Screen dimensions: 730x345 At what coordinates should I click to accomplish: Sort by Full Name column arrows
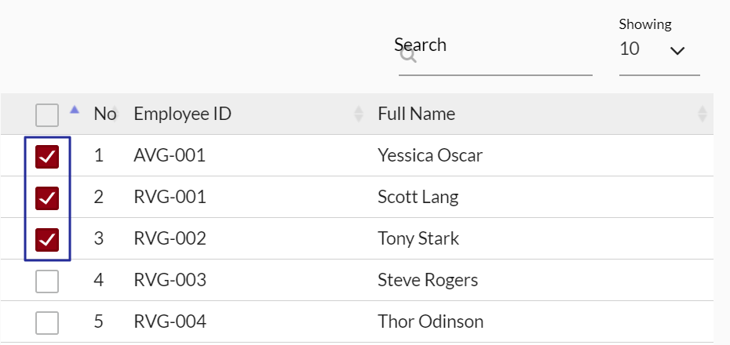click(703, 114)
